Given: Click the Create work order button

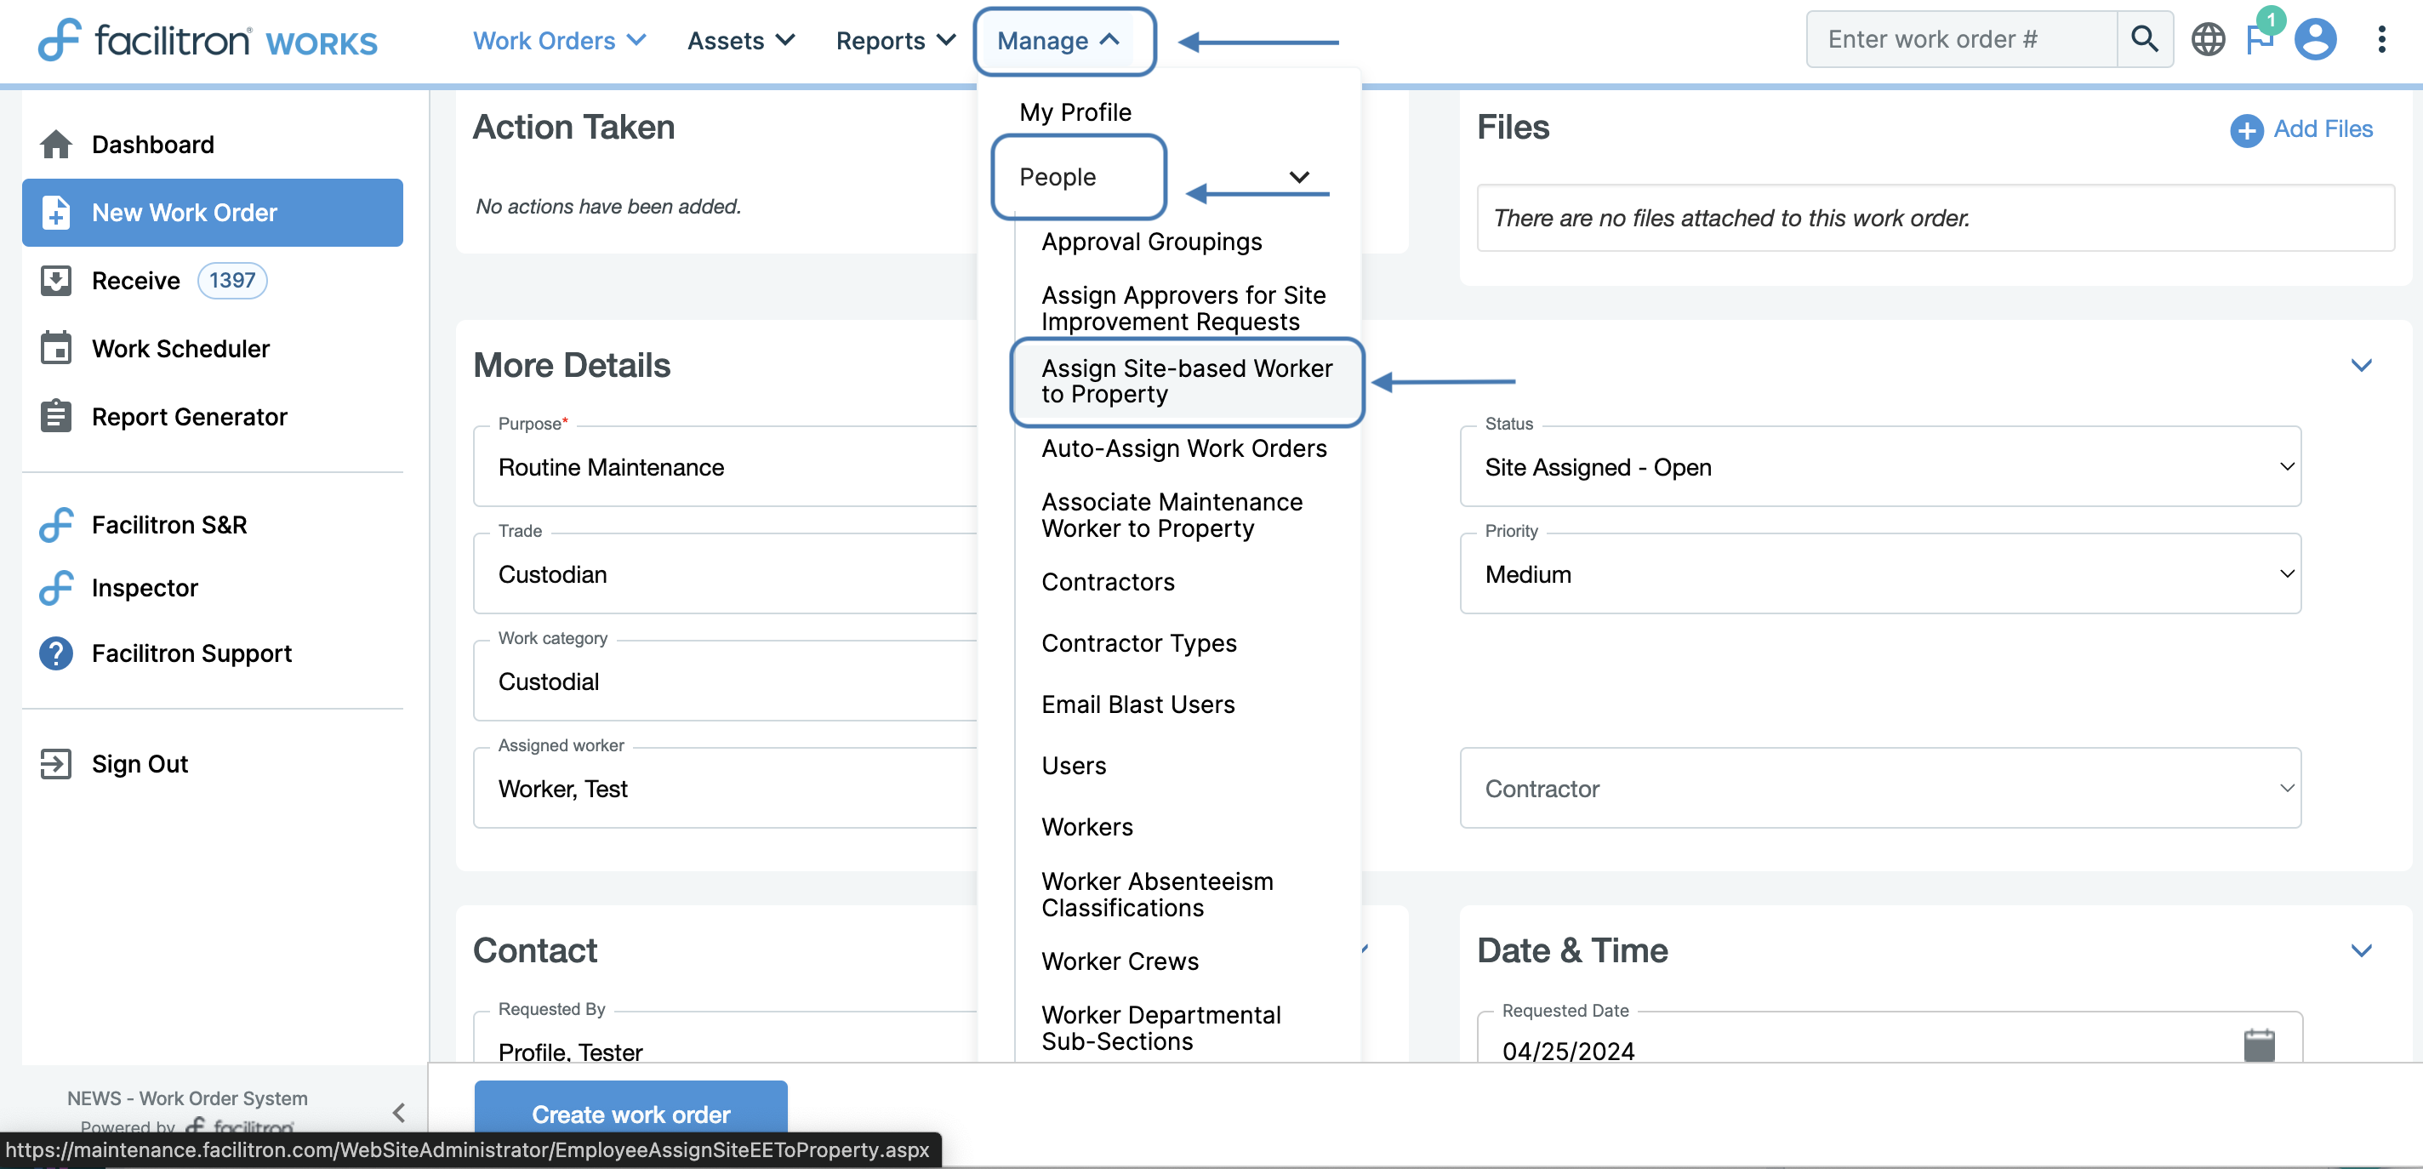Looking at the screenshot, I should tap(630, 1114).
